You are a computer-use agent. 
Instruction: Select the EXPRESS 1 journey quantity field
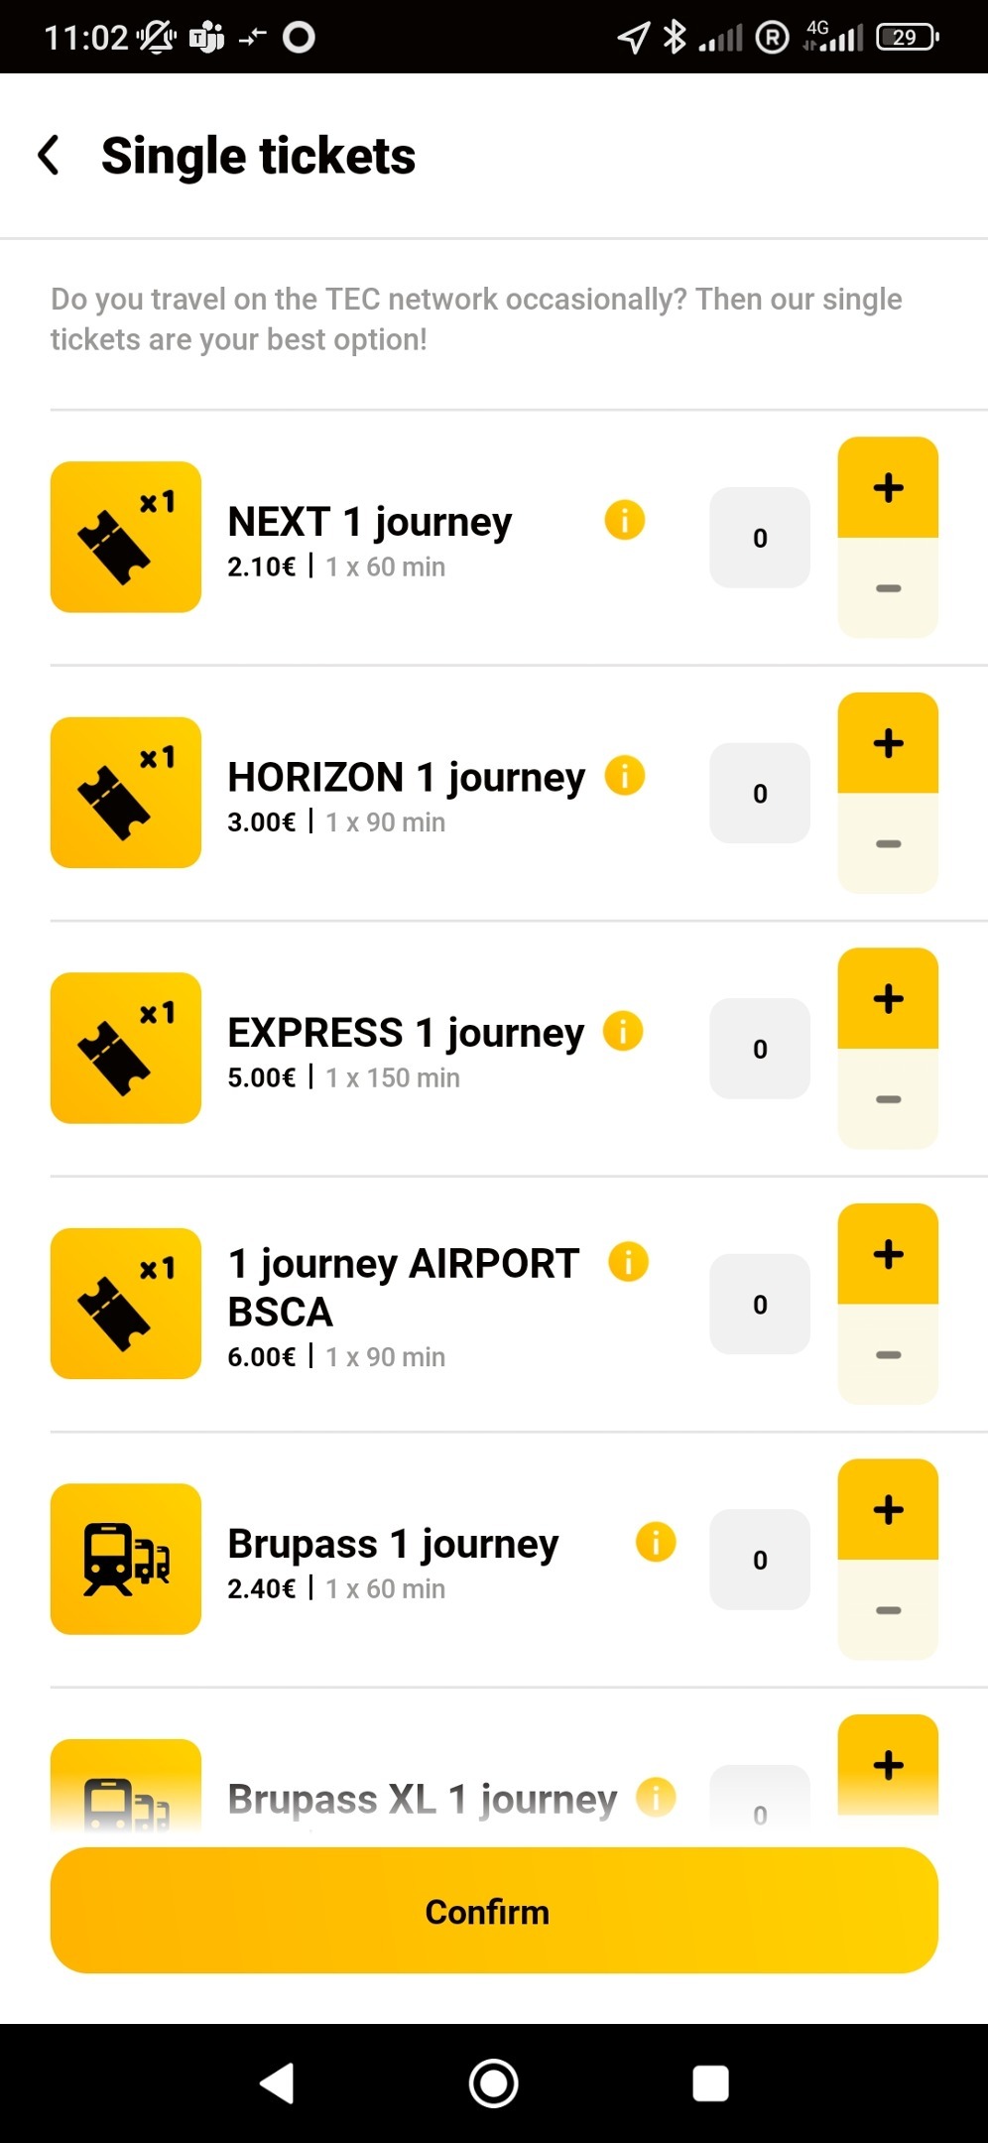(x=760, y=1049)
